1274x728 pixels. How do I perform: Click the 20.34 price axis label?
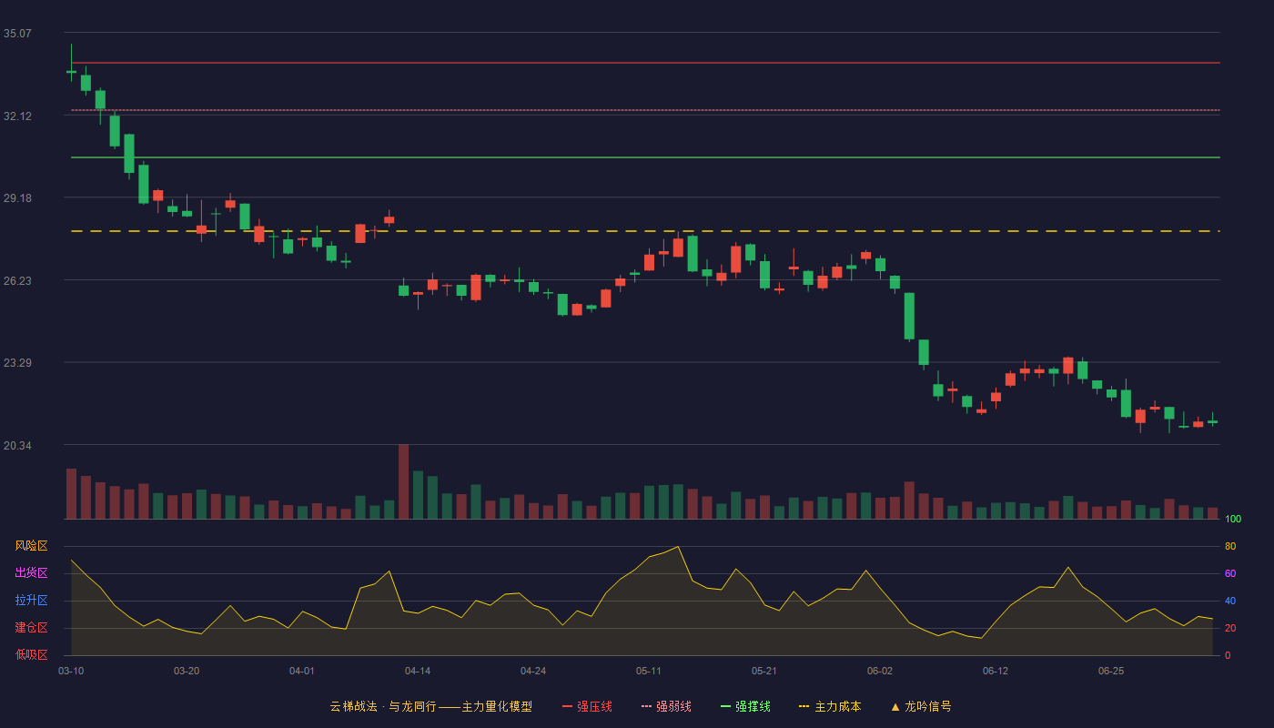pyautogui.click(x=17, y=446)
